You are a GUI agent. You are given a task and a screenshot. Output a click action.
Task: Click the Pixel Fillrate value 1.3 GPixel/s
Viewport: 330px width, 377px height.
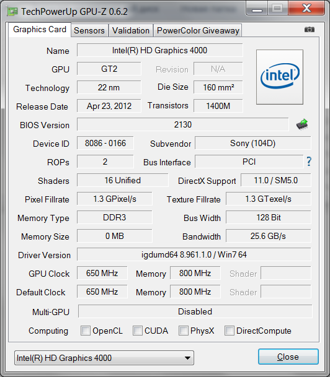pos(115,199)
